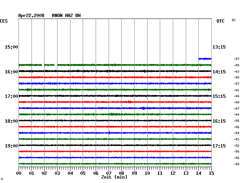Click minute tick label 15
The height and width of the screenshot is (183, 241).
click(x=211, y=173)
